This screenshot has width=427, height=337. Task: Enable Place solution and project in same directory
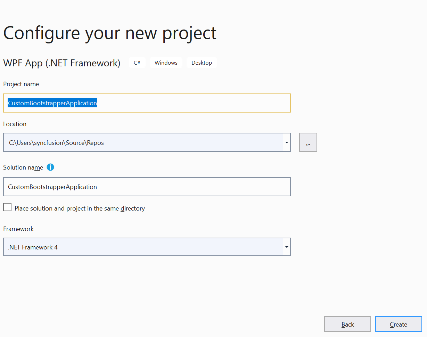coord(7,207)
